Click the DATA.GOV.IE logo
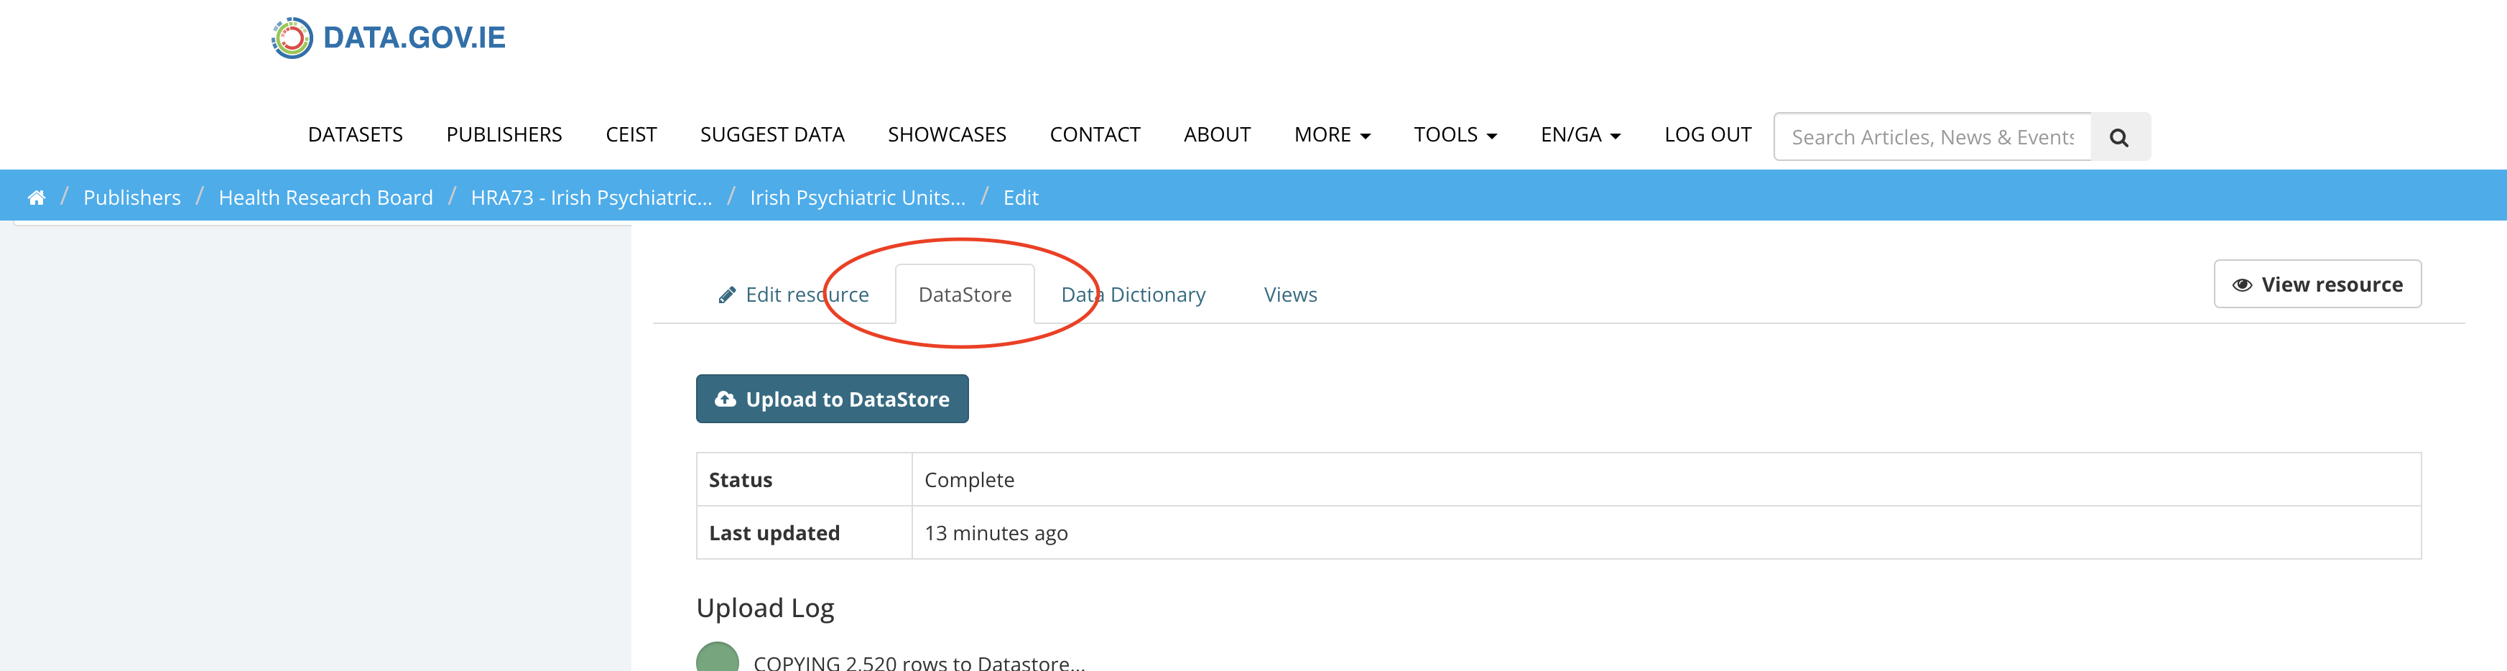The image size is (2507, 671). tap(389, 38)
